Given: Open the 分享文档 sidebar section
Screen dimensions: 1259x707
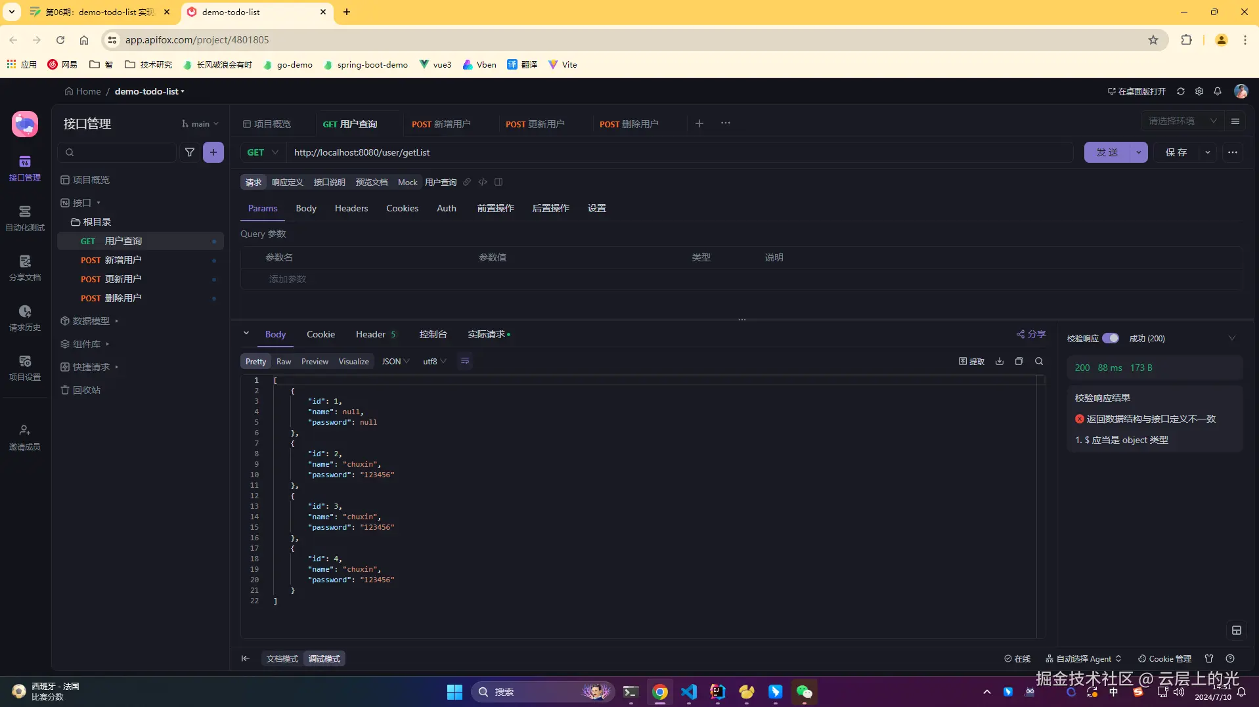Looking at the screenshot, I should click(25, 268).
